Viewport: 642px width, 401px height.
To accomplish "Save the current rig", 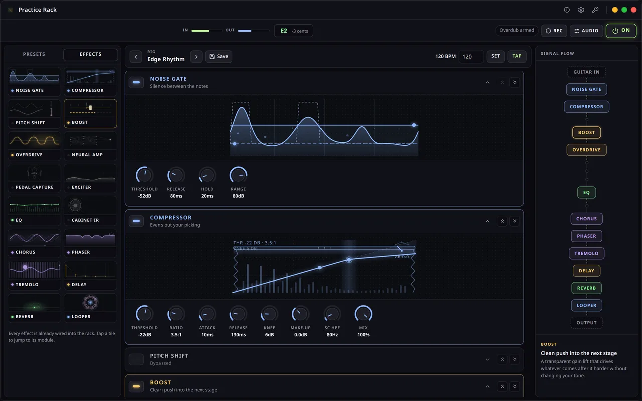I will pyautogui.click(x=219, y=57).
